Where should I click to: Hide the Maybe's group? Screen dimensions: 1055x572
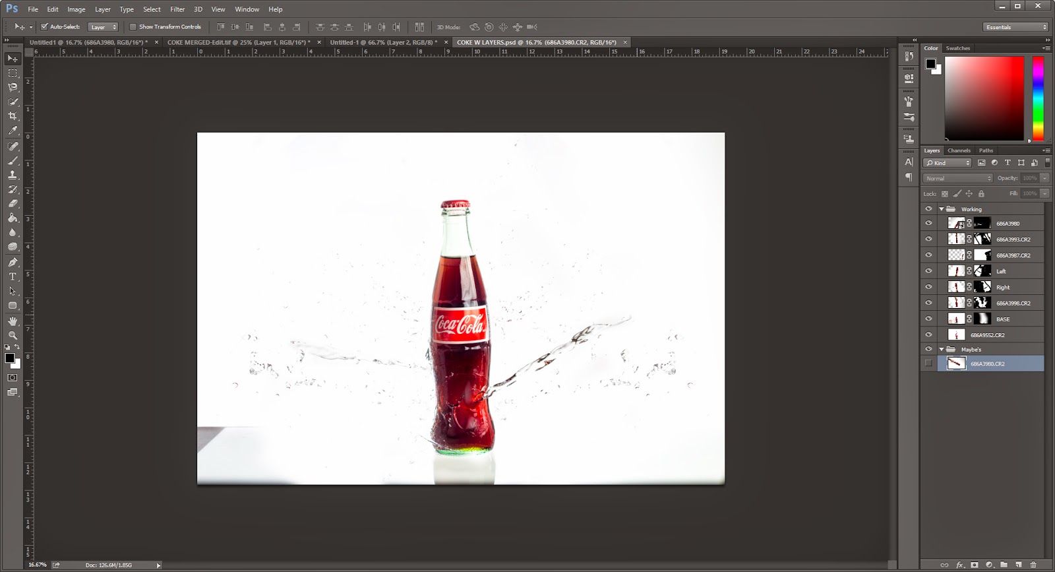[x=928, y=349]
